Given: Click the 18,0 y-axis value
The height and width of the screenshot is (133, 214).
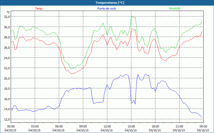Looking at the screenshot, I should 7,89.
